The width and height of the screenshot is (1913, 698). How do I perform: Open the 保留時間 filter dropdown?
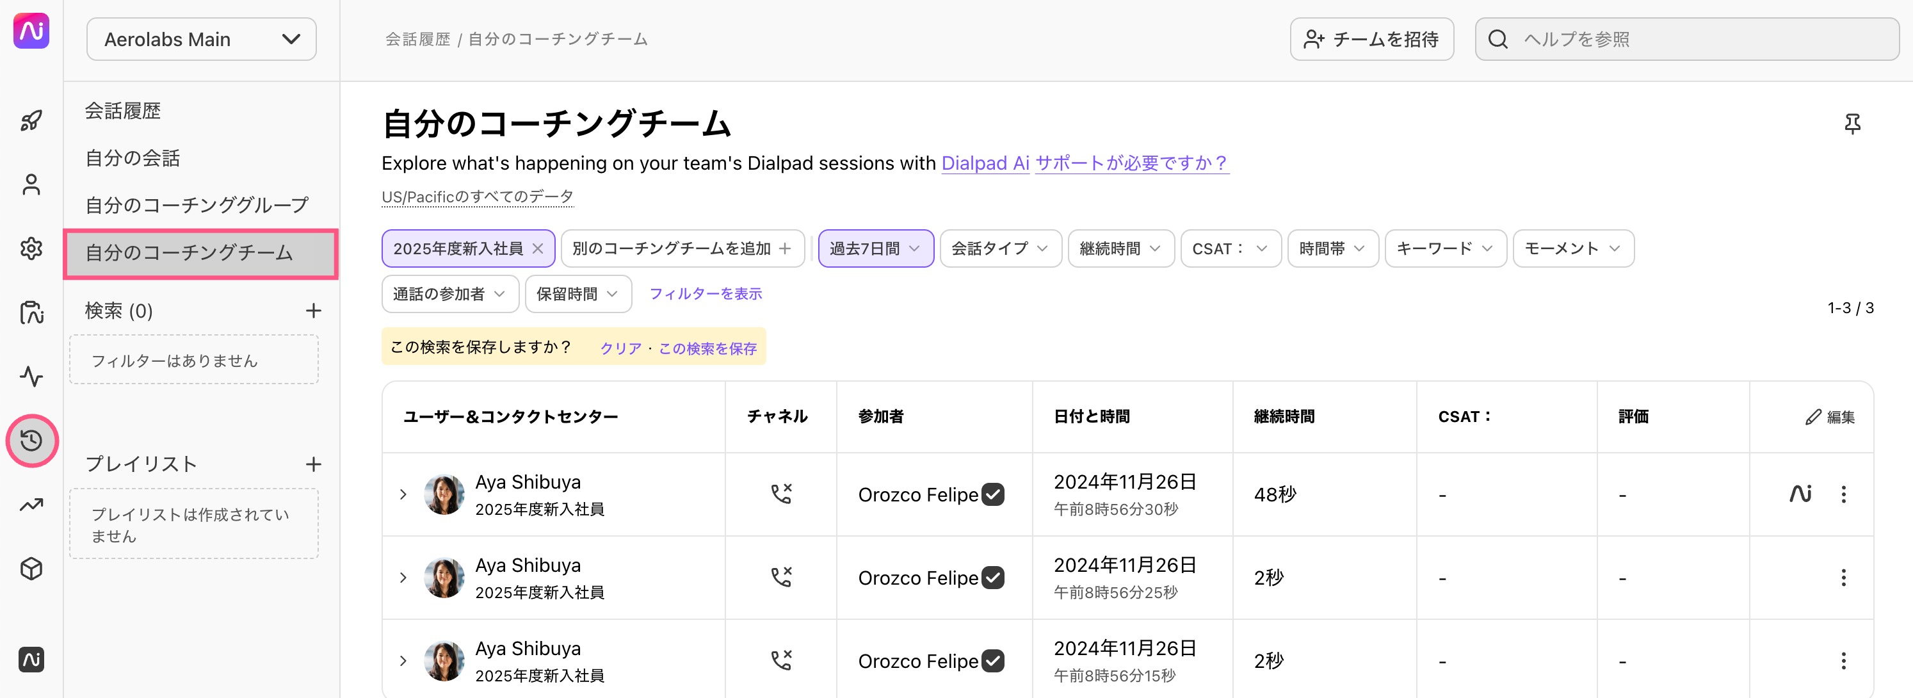[577, 294]
